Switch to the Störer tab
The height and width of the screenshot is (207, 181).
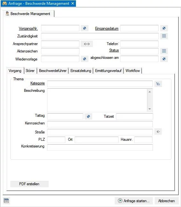click(x=30, y=71)
